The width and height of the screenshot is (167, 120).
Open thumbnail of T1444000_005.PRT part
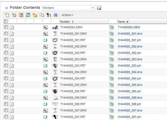point(55,91)
